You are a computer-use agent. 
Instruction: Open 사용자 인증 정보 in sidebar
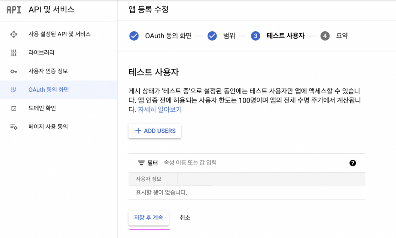pyautogui.click(x=48, y=71)
